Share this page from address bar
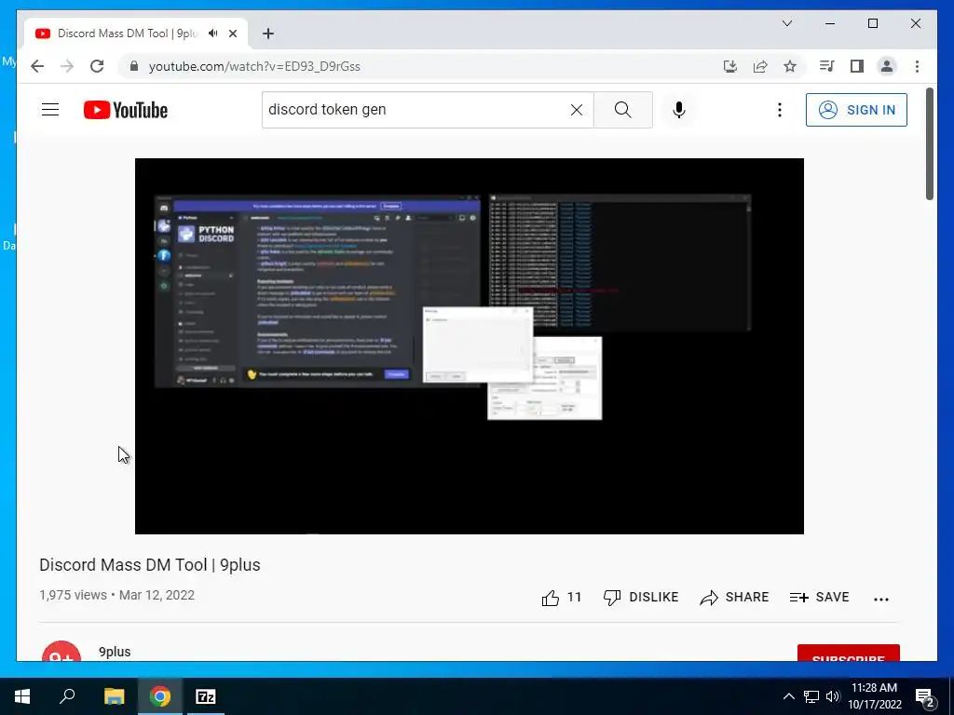Image resolution: width=954 pixels, height=715 pixels. [760, 66]
